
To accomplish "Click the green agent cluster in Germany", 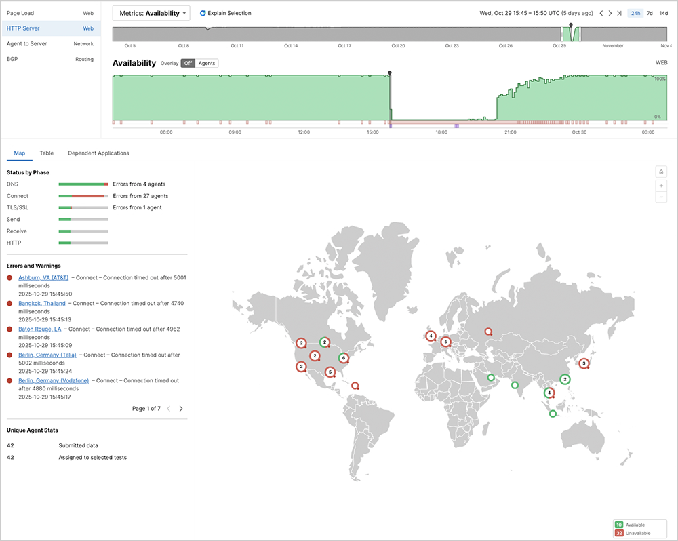I will [445, 342].
